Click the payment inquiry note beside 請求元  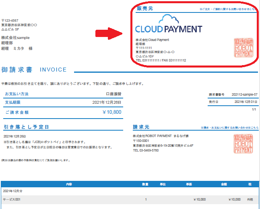click(x=229, y=128)
